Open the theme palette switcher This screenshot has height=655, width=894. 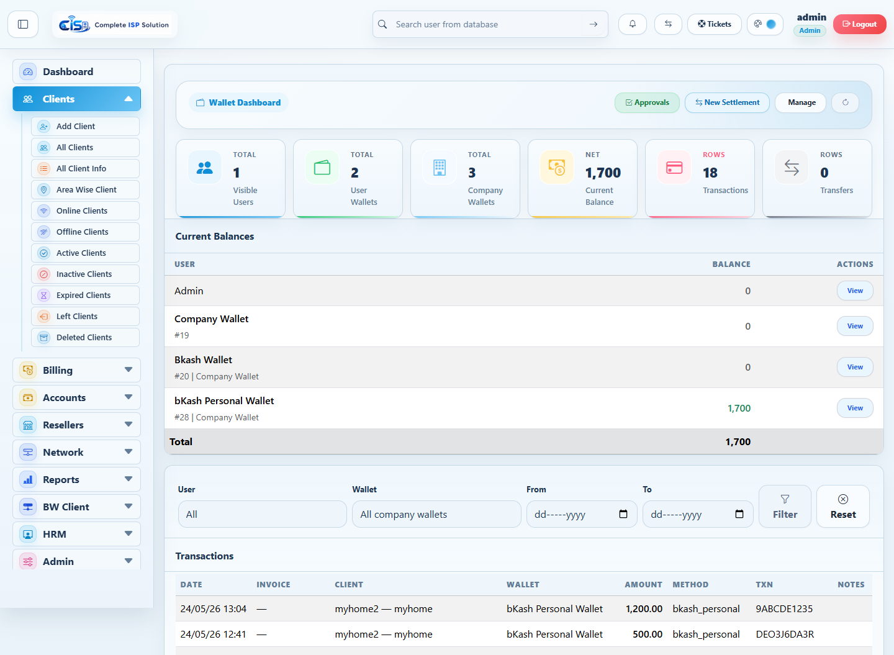[x=765, y=24]
